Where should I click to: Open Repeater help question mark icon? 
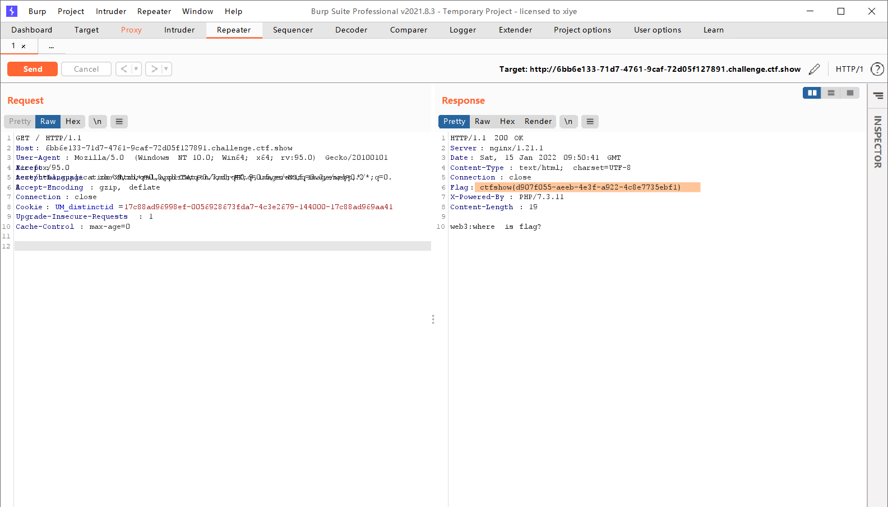pyautogui.click(x=877, y=69)
